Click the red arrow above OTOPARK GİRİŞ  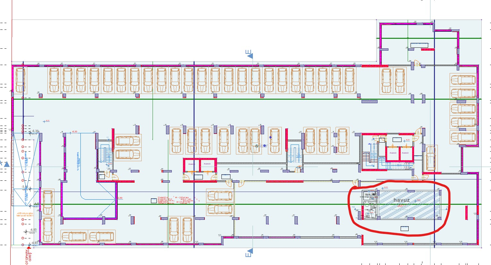point(29,247)
